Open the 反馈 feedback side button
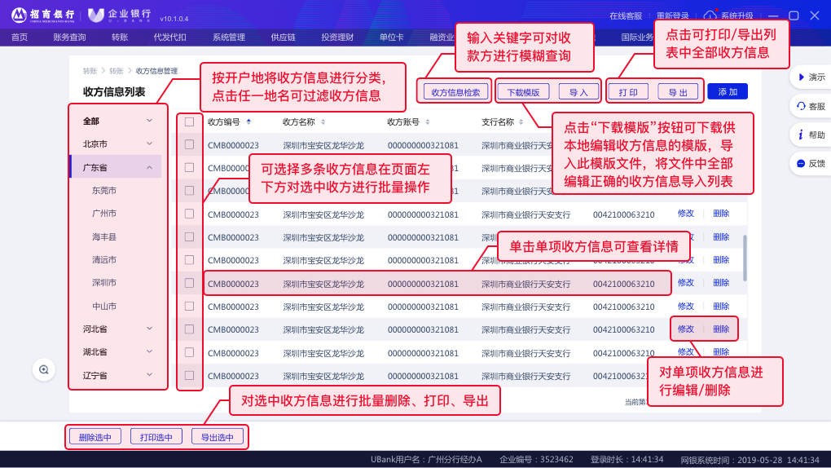831x468 pixels. [810, 163]
